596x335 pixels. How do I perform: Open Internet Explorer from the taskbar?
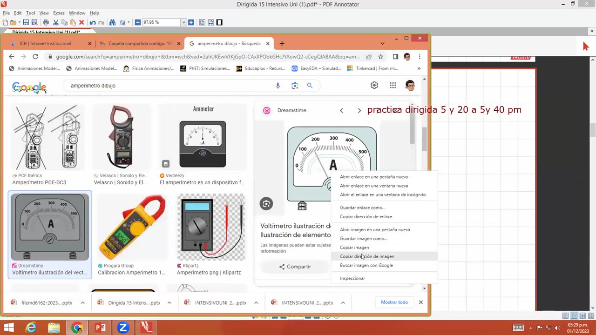(31, 328)
